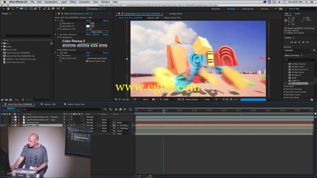Image resolution: width=317 pixels, height=178 pixels.
Task: Switch to Beauty + MB timeline tab
Action: [x=50, y=104]
